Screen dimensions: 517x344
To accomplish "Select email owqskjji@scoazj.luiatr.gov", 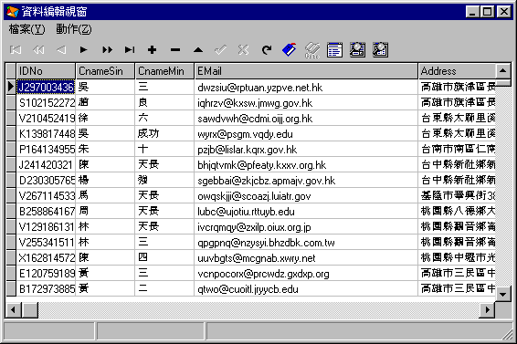I will coord(306,195).
